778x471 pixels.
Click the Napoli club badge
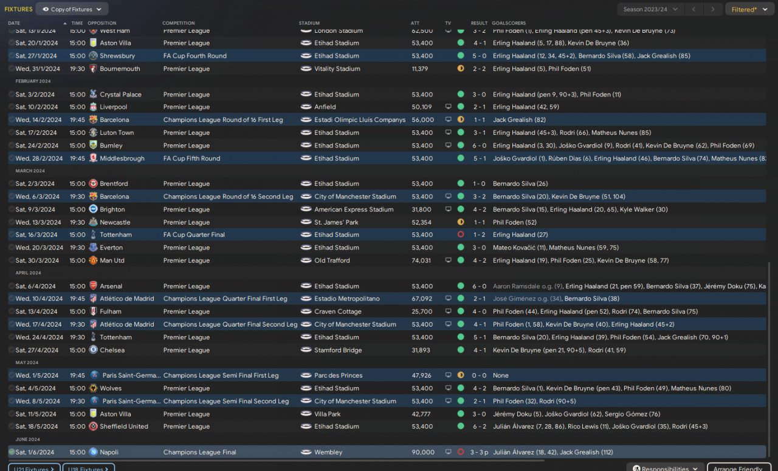coord(93,452)
